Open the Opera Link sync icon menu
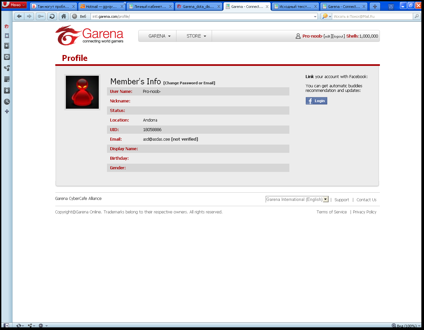The image size is (424, 330). 20,326
